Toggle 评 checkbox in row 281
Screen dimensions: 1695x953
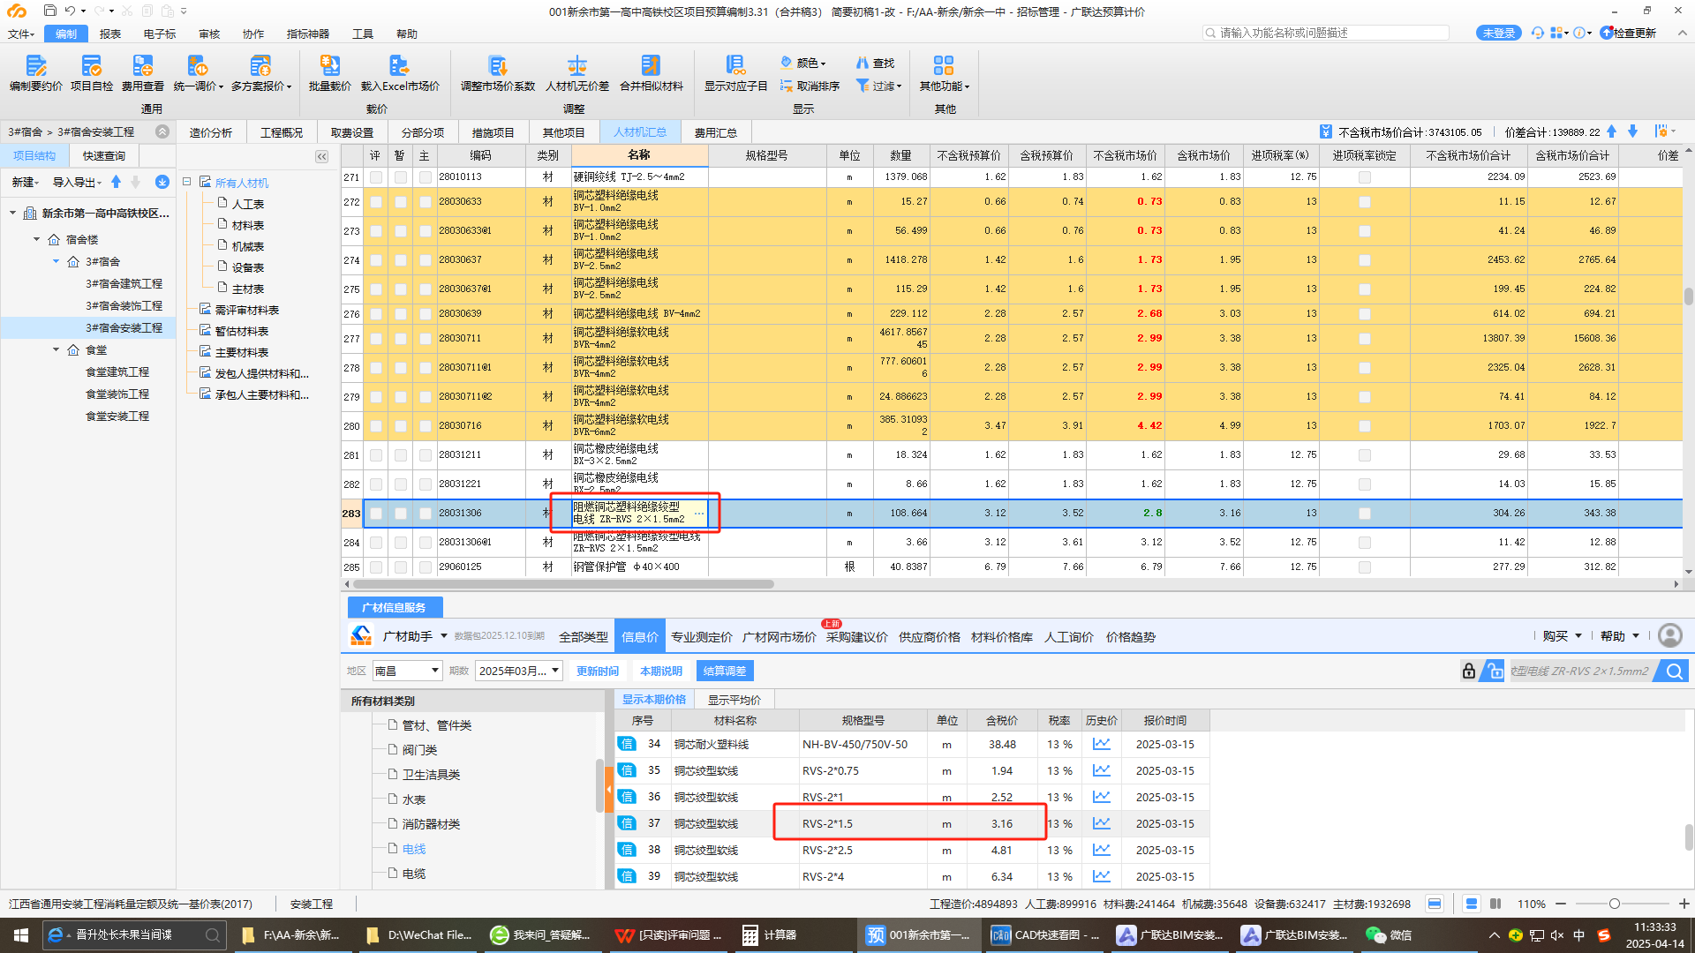pos(375,455)
